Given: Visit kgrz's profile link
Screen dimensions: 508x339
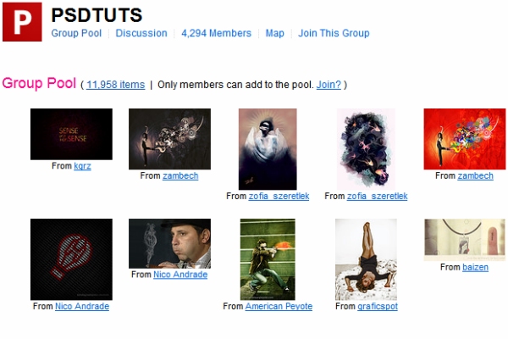Looking at the screenshot, I should coord(82,166).
